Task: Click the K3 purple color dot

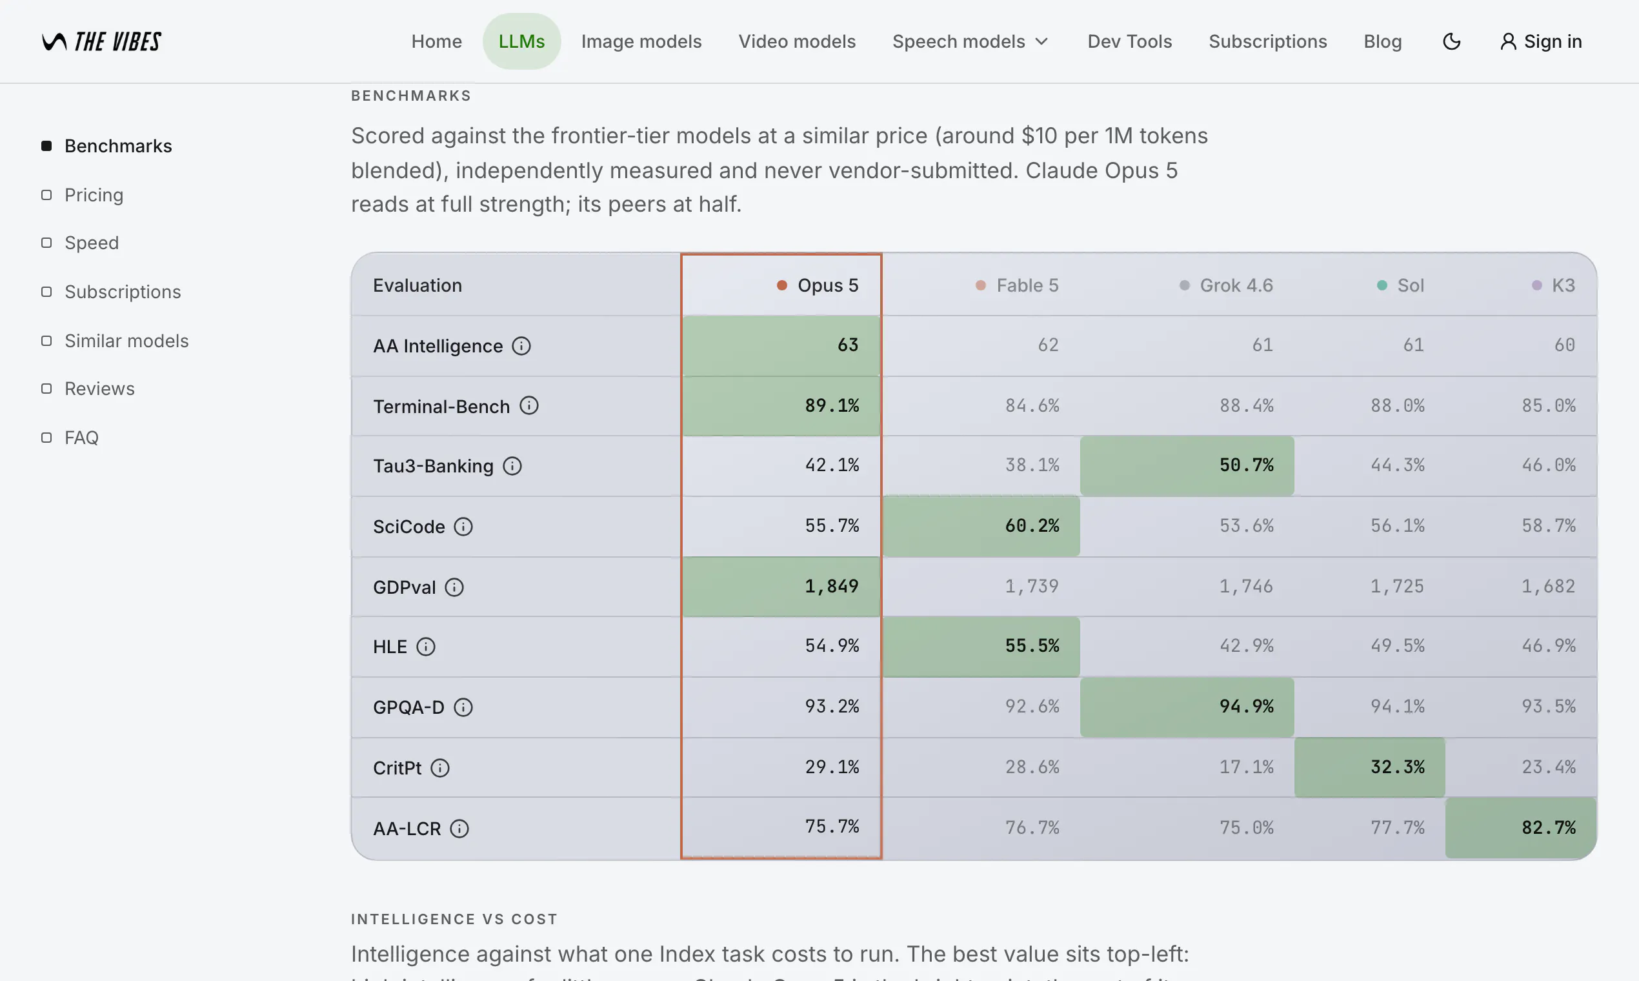Action: pos(1537,285)
